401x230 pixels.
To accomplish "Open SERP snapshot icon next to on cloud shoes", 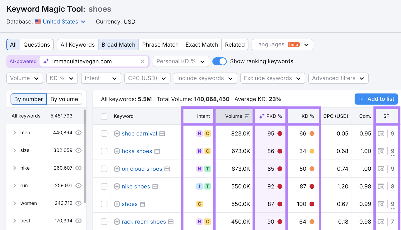I will tap(167, 169).
